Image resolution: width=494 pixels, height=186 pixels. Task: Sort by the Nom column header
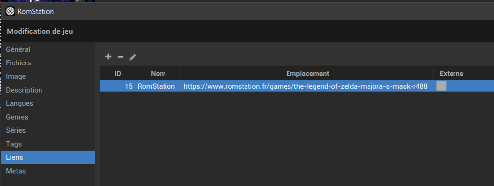158,73
